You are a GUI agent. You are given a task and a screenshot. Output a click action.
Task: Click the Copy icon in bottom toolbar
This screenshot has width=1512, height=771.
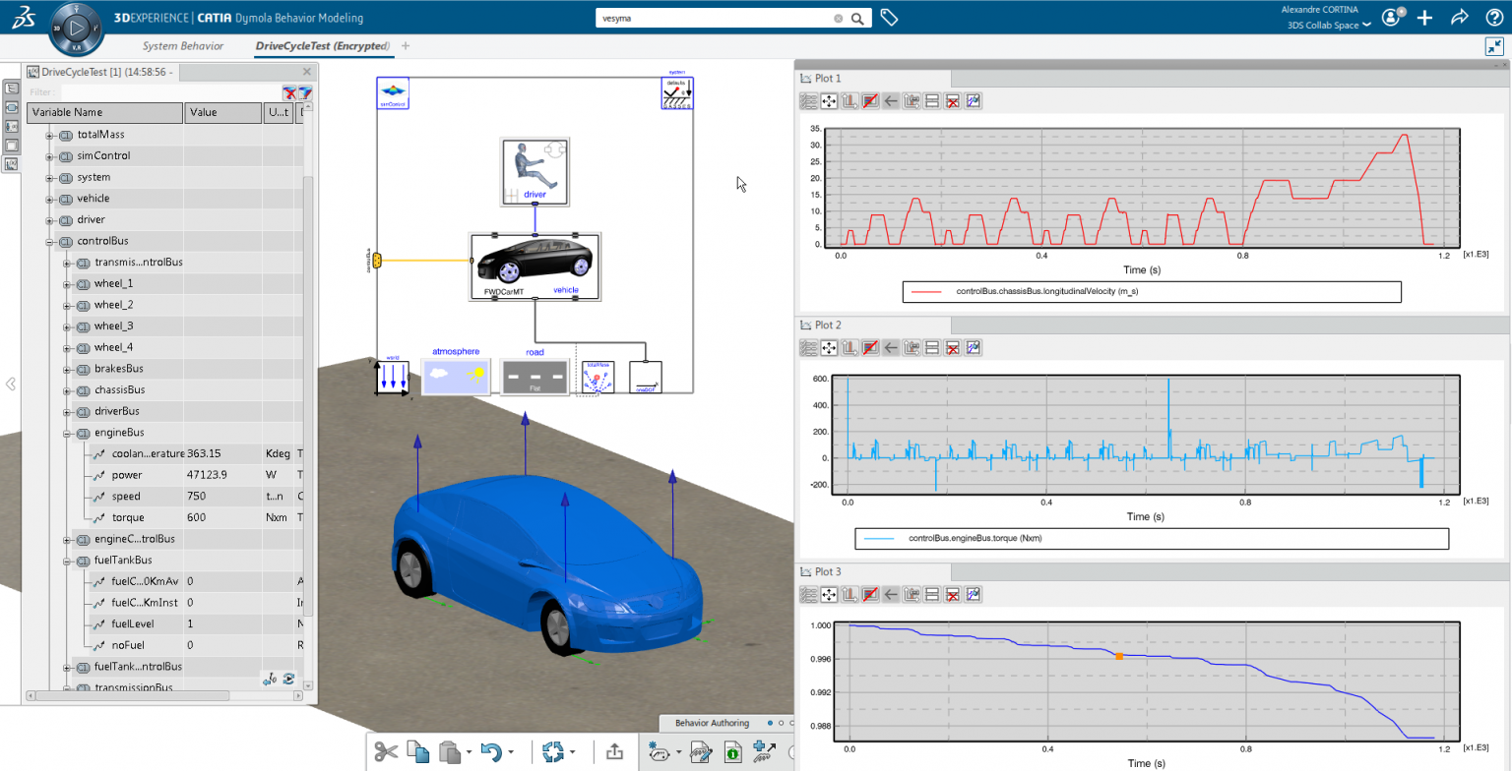coord(418,752)
